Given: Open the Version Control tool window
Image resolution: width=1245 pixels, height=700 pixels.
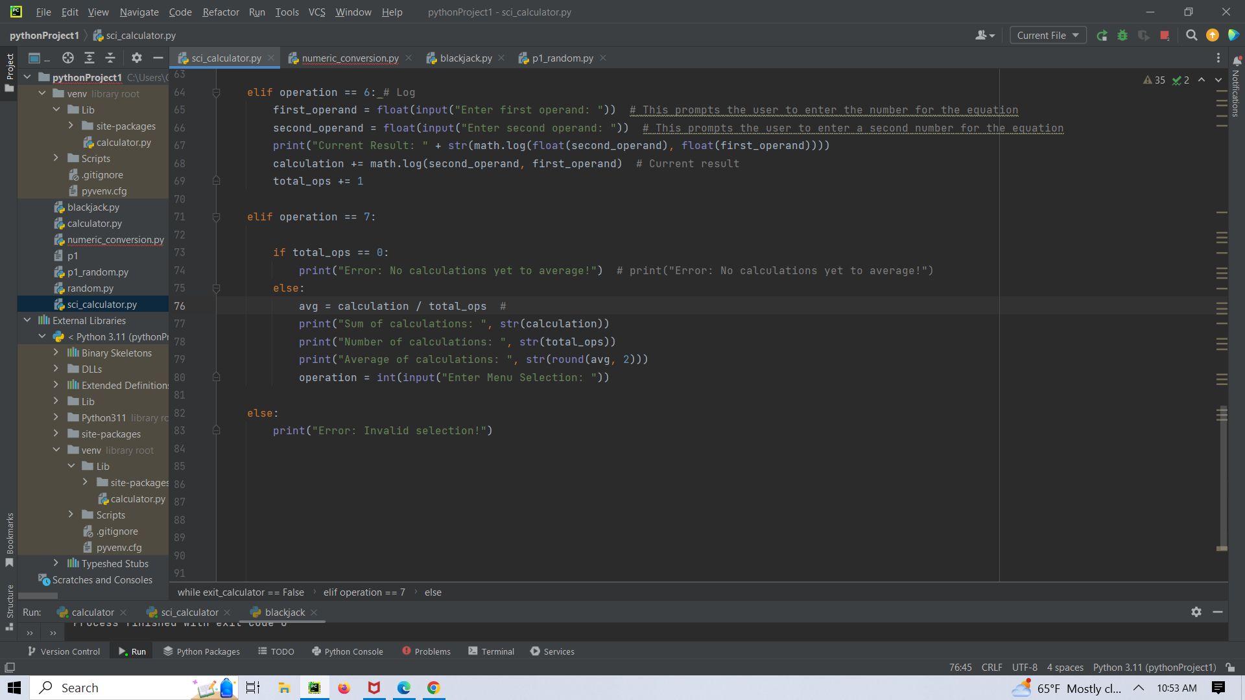Looking at the screenshot, I should click(x=64, y=651).
